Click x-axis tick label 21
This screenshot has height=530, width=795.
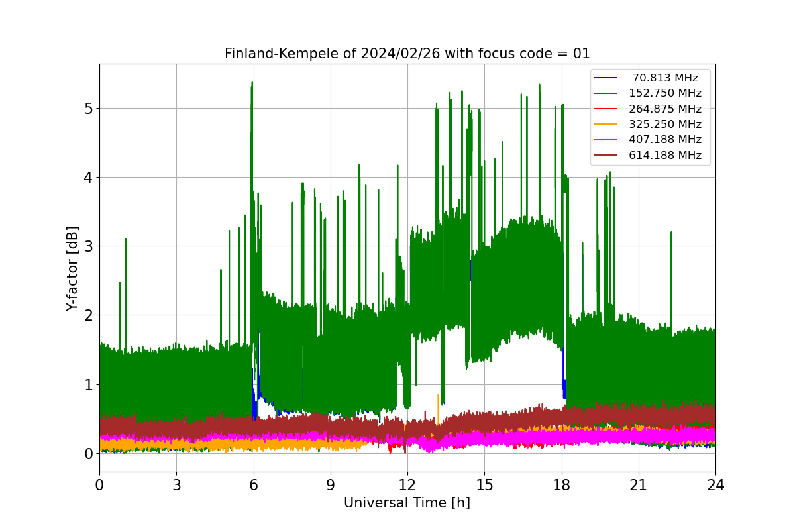click(x=639, y=485)
